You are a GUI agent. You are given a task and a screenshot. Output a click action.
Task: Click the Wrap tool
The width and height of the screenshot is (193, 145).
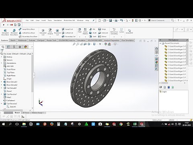coord(102,29)
